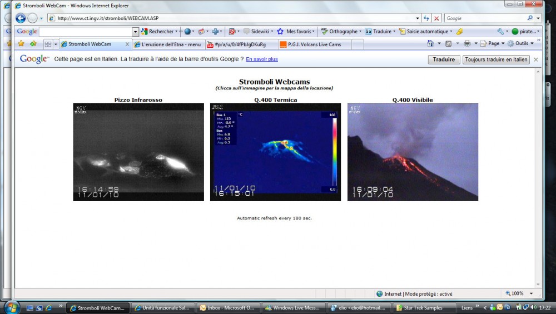Click the Google toolbar highlighter icon
Image resolution: width=556 pixels, height=314 pixels.
click(459, 32)
